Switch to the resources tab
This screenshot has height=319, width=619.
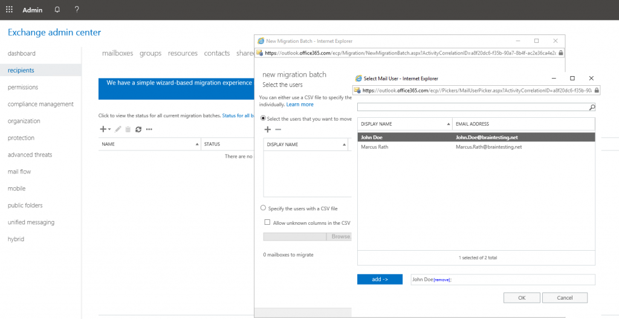click(x=183, y=53)
